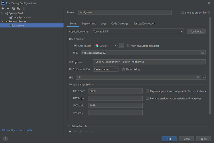Click the JMX port field

pos(116,105)
